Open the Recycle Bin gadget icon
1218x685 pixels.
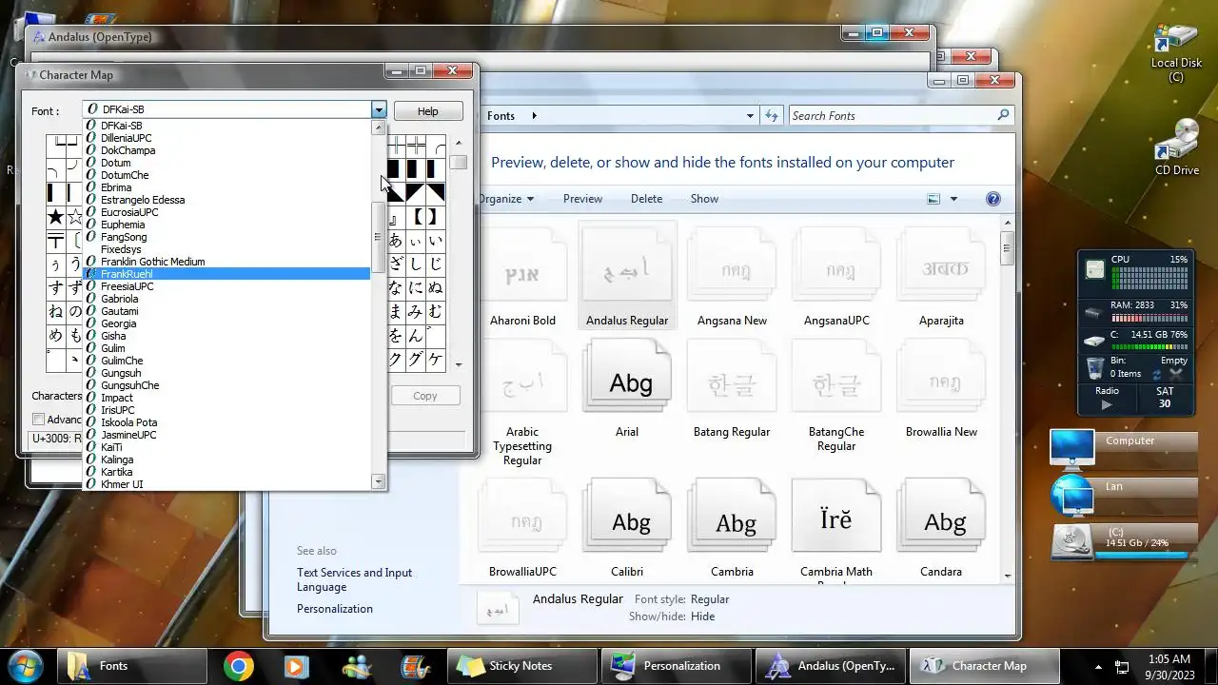point(1095,367)
